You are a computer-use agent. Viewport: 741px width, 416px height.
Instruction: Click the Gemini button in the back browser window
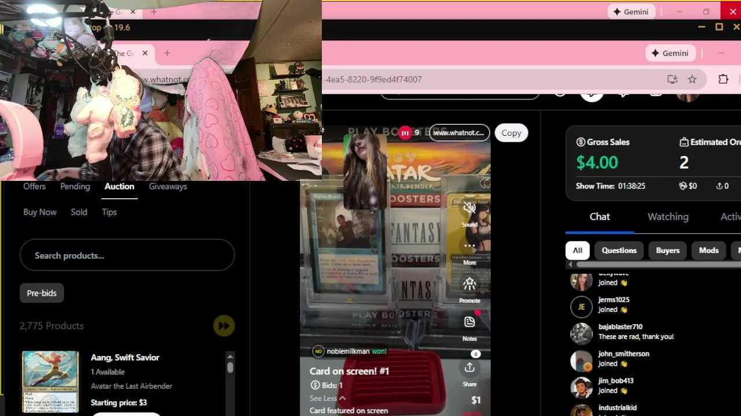pyautogui.click(x=630, y=12)
